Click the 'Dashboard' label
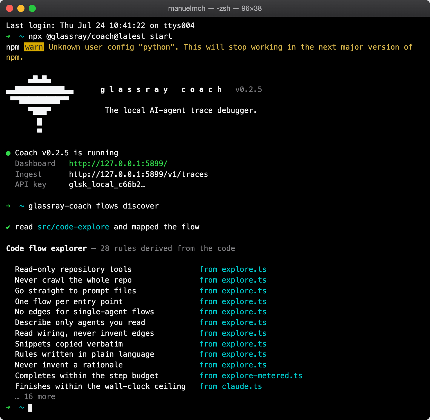This screenshot has width=430, height=420. [x=35, y=163]
